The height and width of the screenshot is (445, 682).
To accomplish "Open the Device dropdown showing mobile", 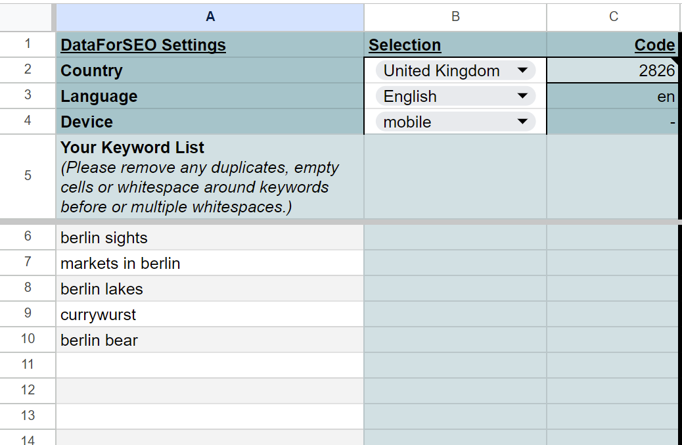I will point(455,122).
